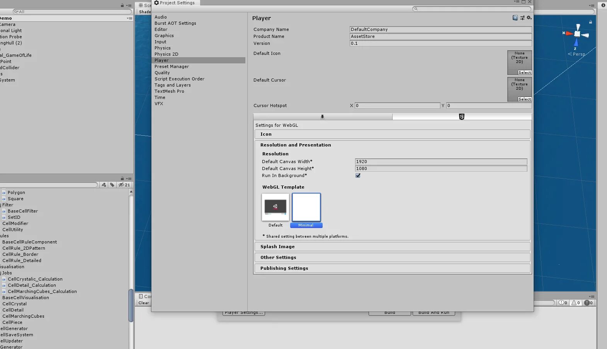Open the Project Settings window context menu

(x=517, y=2)
